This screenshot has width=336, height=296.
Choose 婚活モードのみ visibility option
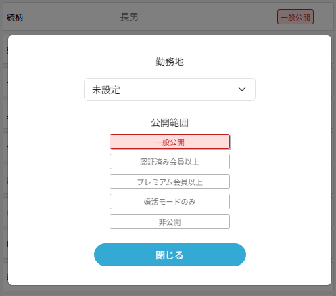pyautogui.click(x=170, y=201)
